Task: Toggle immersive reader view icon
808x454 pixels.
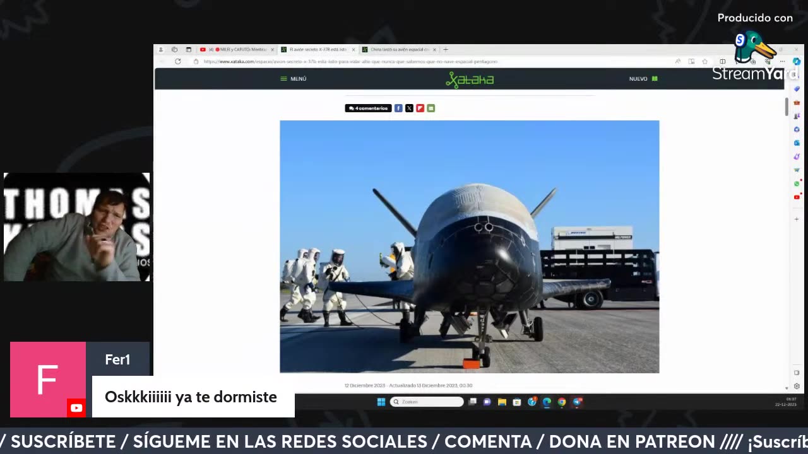Action: pos(691,61)
